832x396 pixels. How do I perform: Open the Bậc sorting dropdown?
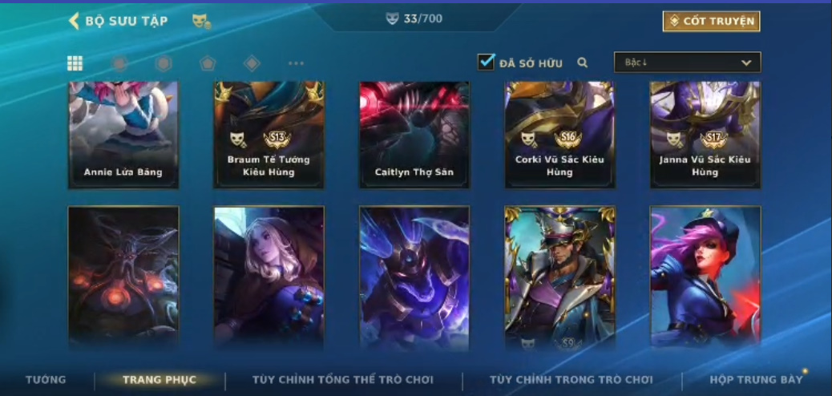[688, 62]
